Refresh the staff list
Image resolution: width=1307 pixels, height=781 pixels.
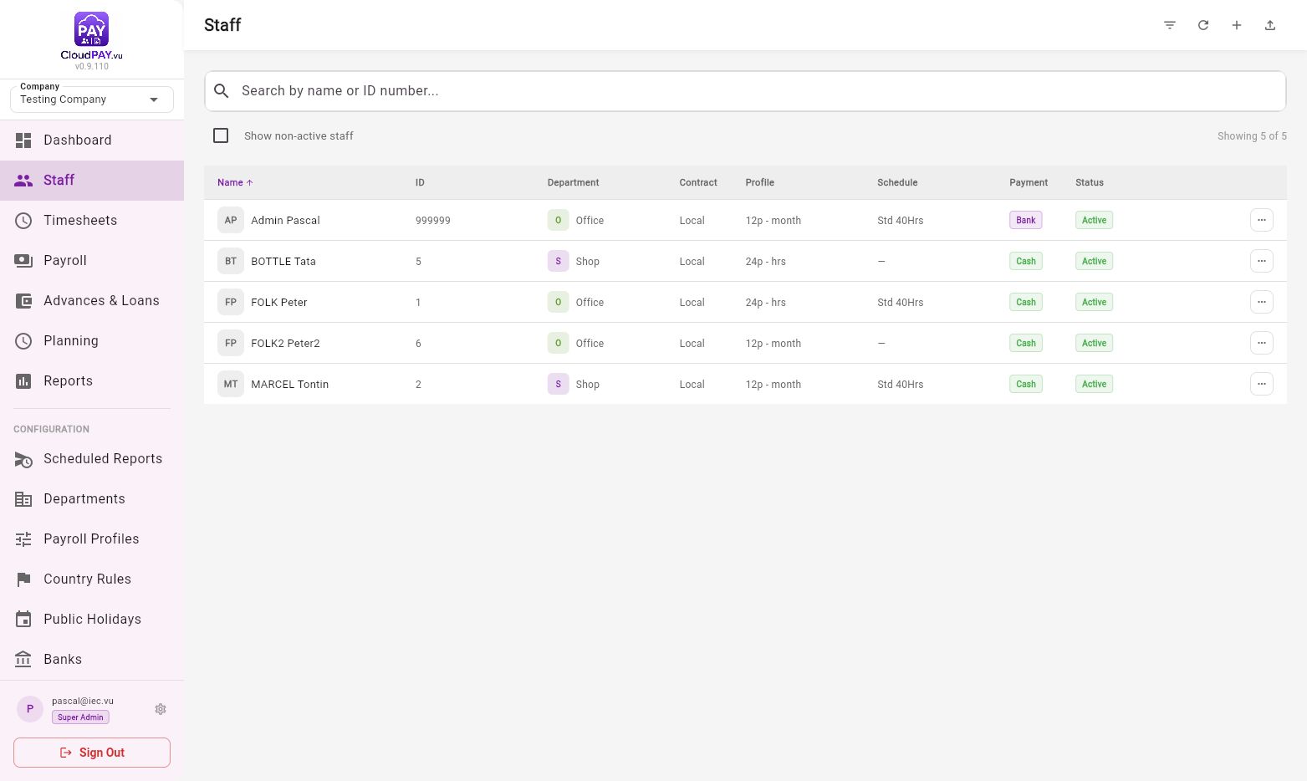(x=1203, y=25)
